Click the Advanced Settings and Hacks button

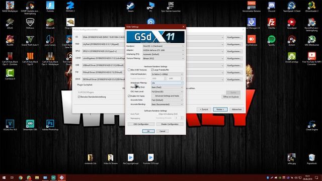pyautogui.click(x=167, y=96)
